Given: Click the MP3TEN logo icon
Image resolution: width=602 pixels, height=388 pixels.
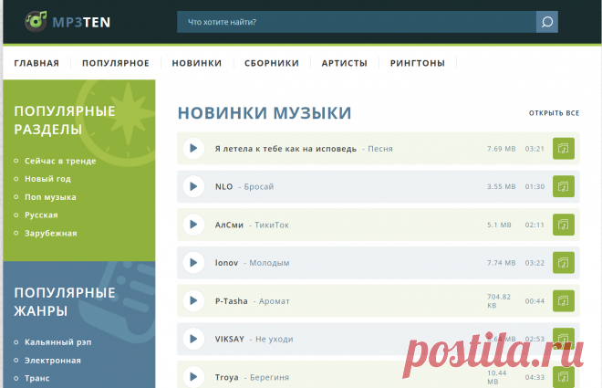Looking at the screenshot, I should click(36, 20).
